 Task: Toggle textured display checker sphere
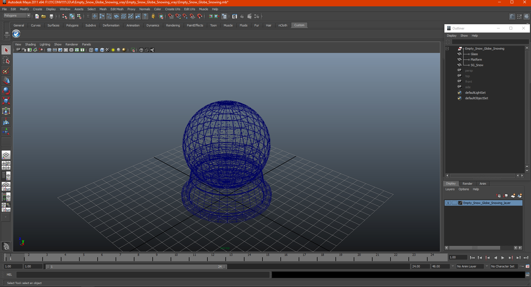(x=108, y=50)
